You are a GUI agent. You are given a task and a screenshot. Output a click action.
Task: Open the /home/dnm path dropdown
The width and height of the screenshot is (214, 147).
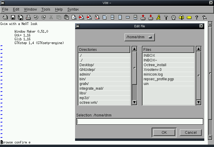(x=140, y=37)
